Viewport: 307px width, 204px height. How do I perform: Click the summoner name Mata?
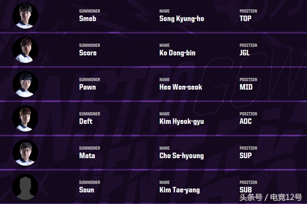click(x=87, y=156)
